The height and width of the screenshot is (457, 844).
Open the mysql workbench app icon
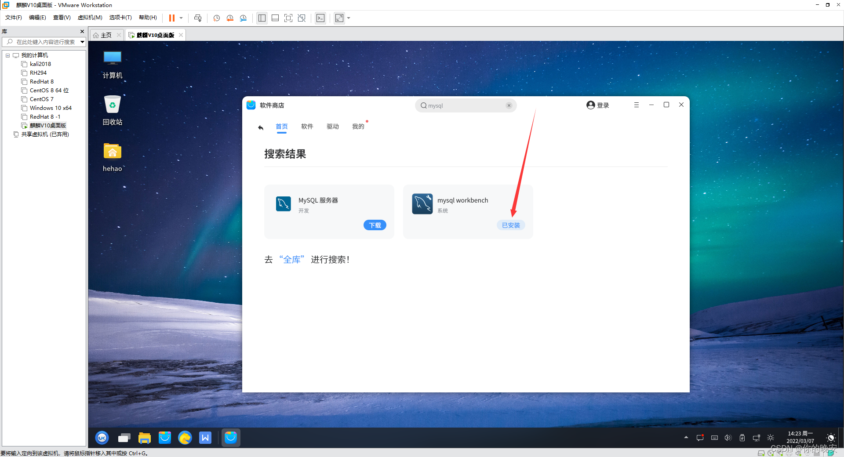point(422,204)
